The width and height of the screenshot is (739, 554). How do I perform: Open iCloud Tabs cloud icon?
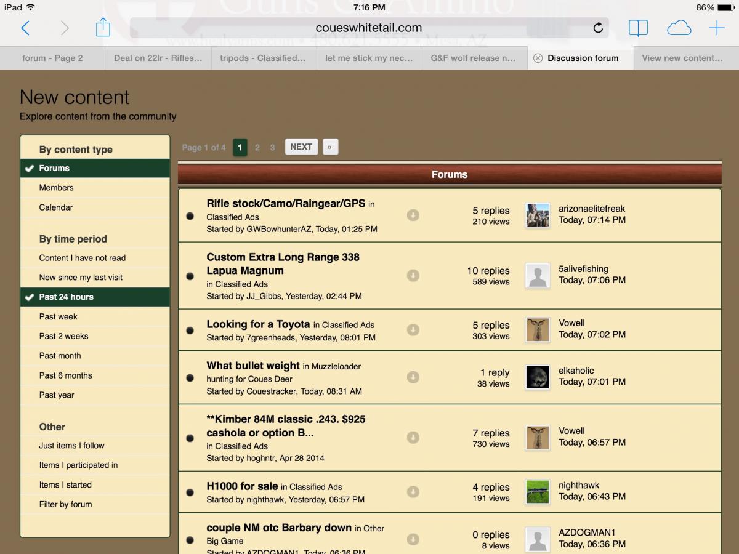point(679,28)
